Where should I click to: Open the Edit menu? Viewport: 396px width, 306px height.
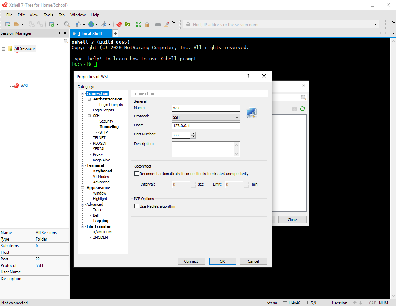[21, 15]
